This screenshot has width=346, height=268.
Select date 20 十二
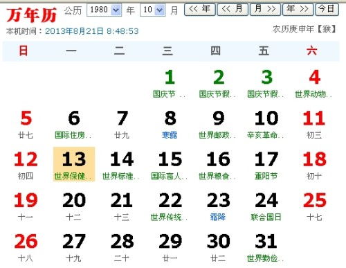(74, 207)
